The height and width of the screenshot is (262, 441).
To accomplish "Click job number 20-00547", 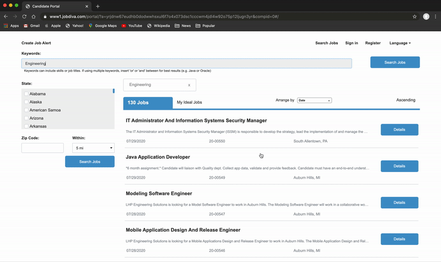I will click(x=217, y=214).
